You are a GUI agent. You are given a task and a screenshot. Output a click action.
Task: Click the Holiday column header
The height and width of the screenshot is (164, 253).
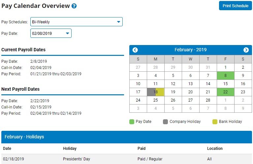70,149
